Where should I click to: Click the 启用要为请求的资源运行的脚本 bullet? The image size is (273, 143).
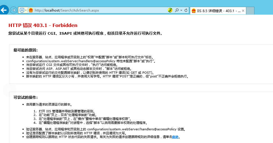(x=49, y=104)
